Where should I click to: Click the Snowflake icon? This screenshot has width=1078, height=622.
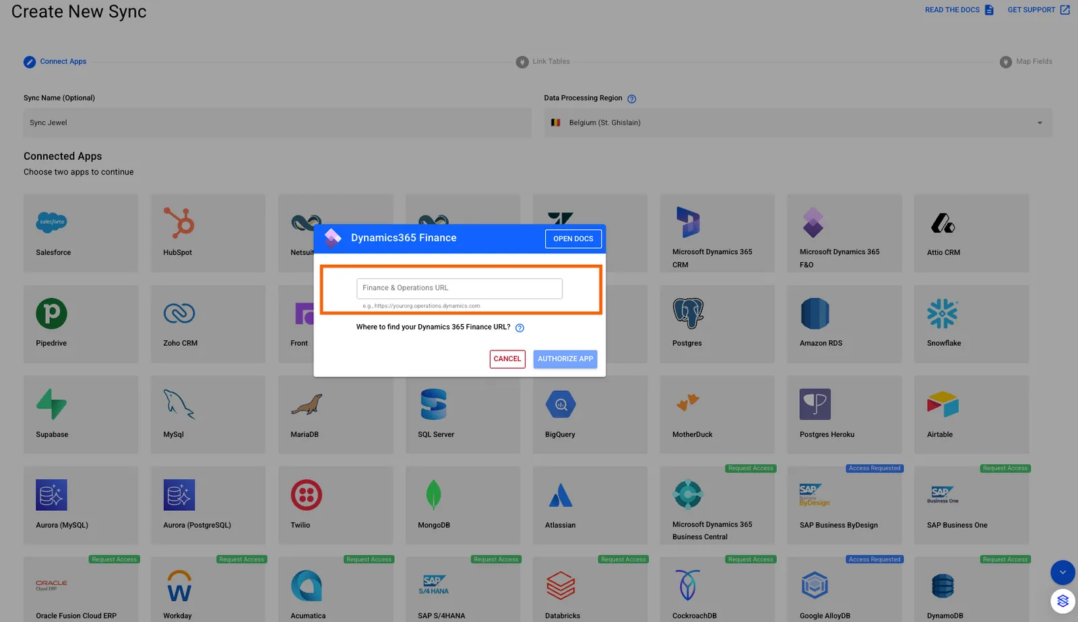943,313
